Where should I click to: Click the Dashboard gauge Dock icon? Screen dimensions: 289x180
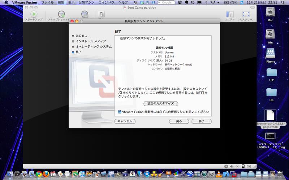point(17,174)
